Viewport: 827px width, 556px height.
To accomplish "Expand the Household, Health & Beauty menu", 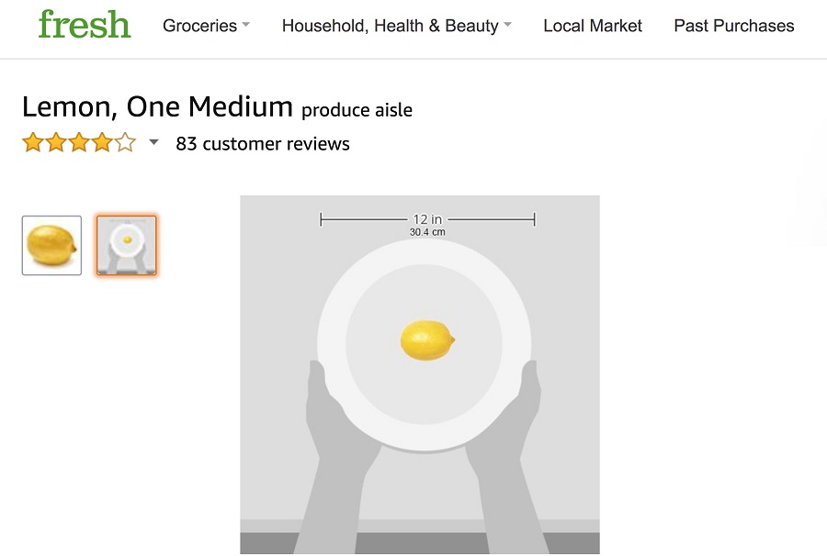I will point(397,26).
